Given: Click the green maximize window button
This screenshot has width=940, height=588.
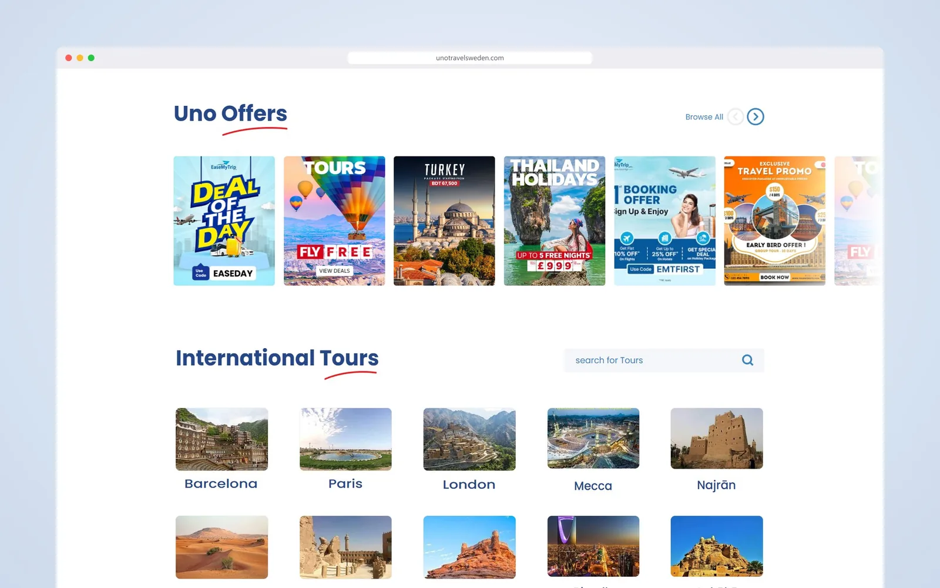Looking at the screenshot, I should click(x=91, y=58).
